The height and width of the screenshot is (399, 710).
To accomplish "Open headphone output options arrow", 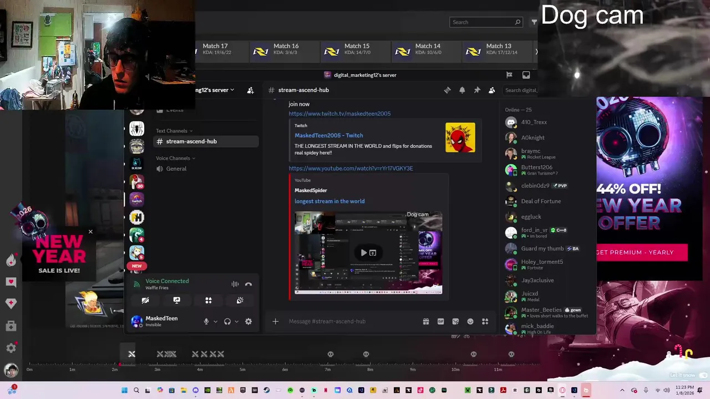I will coord(236,321).
